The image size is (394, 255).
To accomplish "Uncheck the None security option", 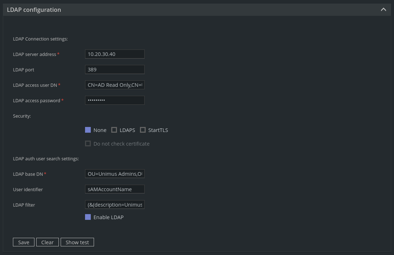I will 88,130.
